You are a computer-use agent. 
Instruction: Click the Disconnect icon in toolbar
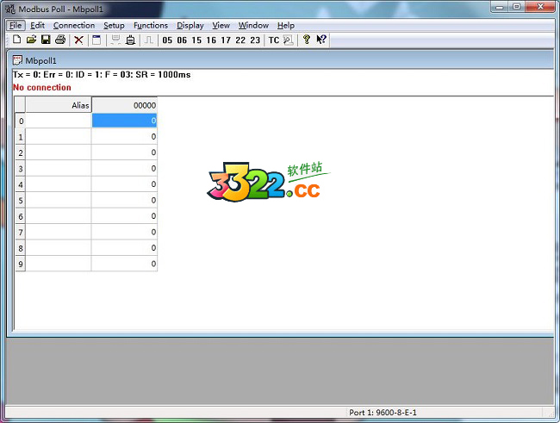(x=131, y=40)
